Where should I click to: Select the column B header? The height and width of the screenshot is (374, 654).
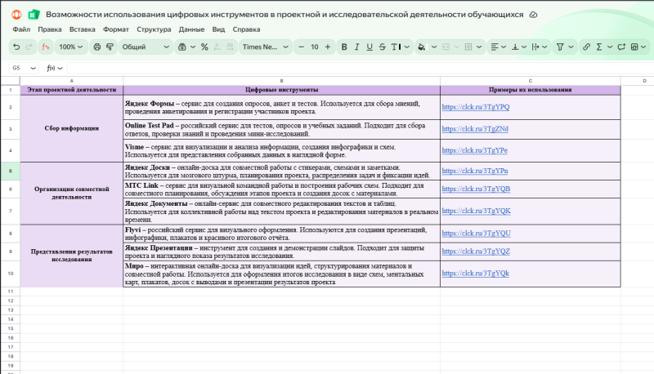281,81
